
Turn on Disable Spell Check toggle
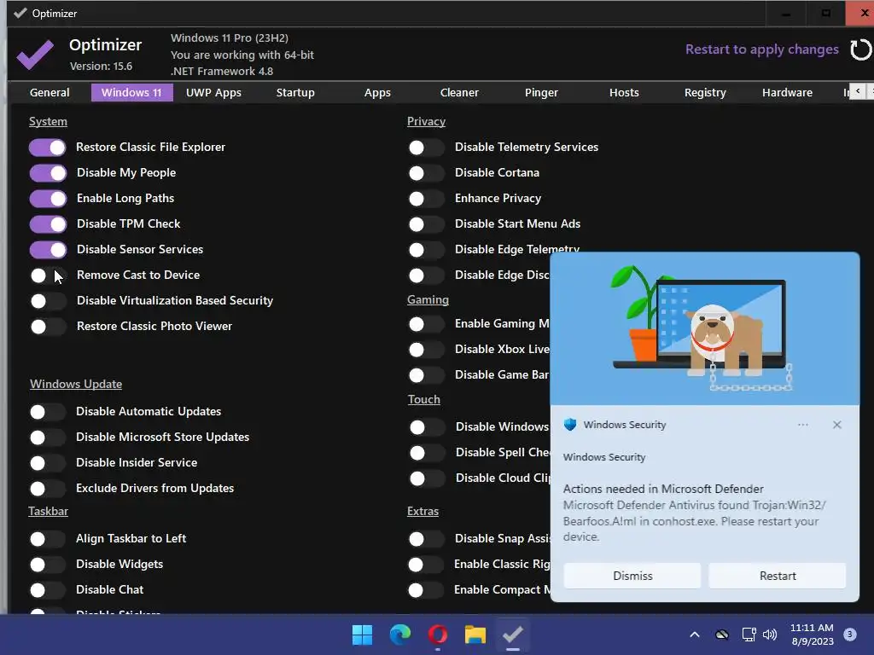427,452
